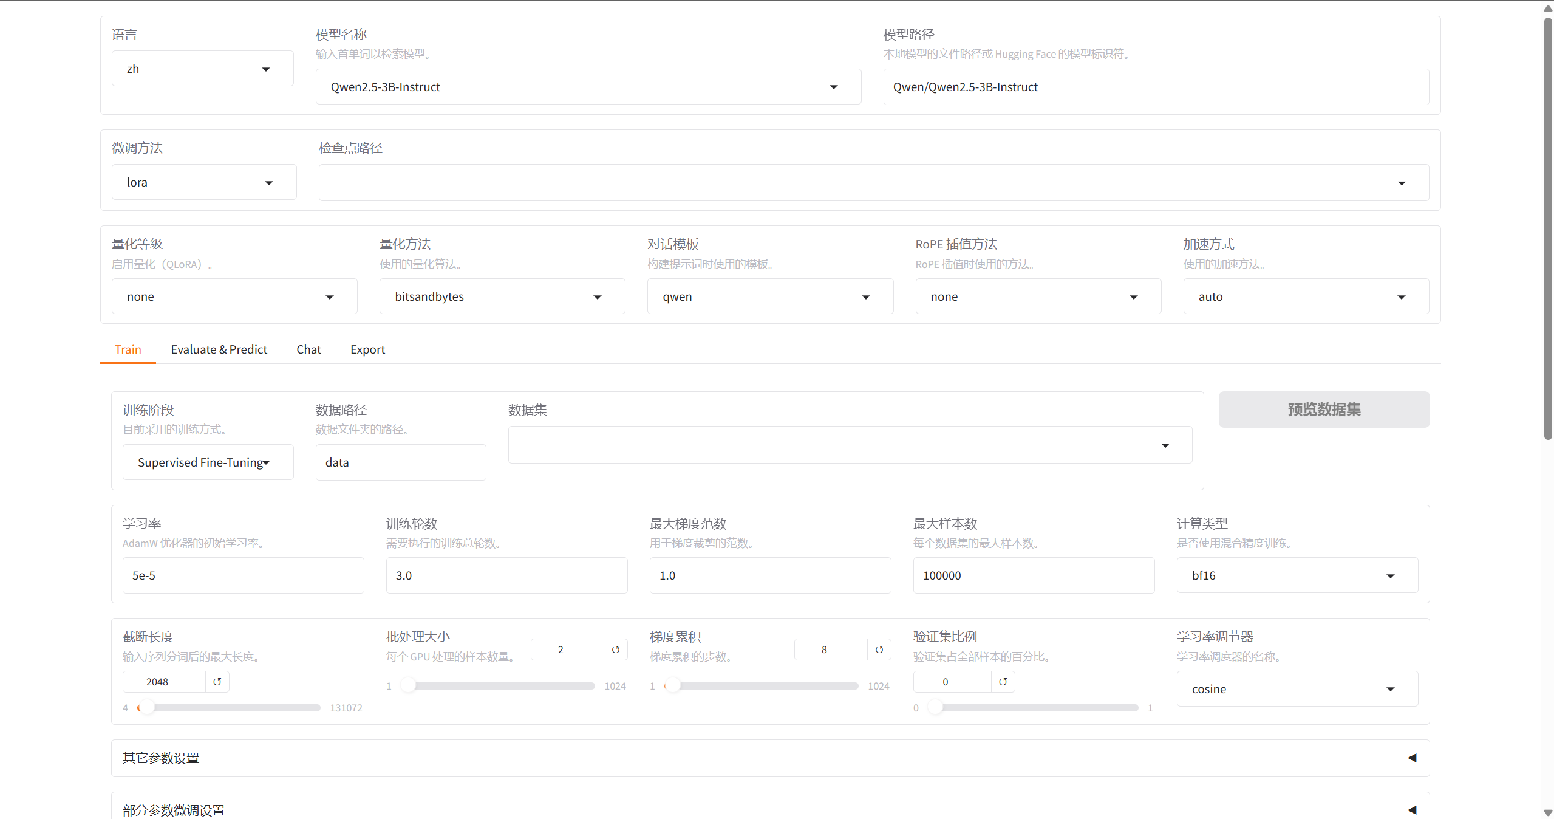
Task: Open the 数据集 dropdown
Action: (x=850, y=445)
